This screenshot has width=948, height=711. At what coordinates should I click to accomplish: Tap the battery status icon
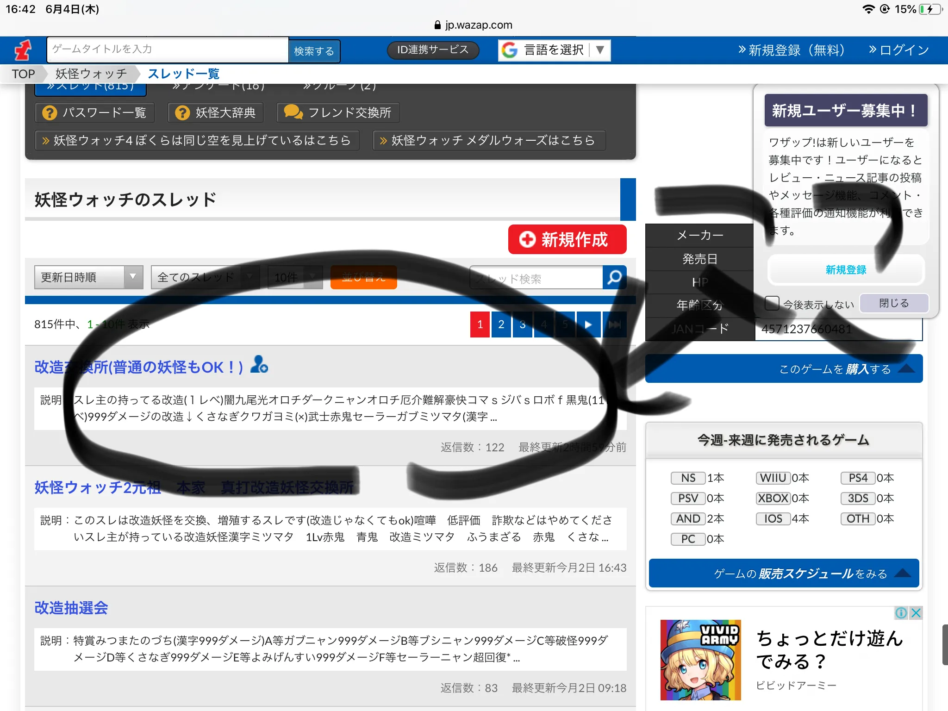coord(930,9)
